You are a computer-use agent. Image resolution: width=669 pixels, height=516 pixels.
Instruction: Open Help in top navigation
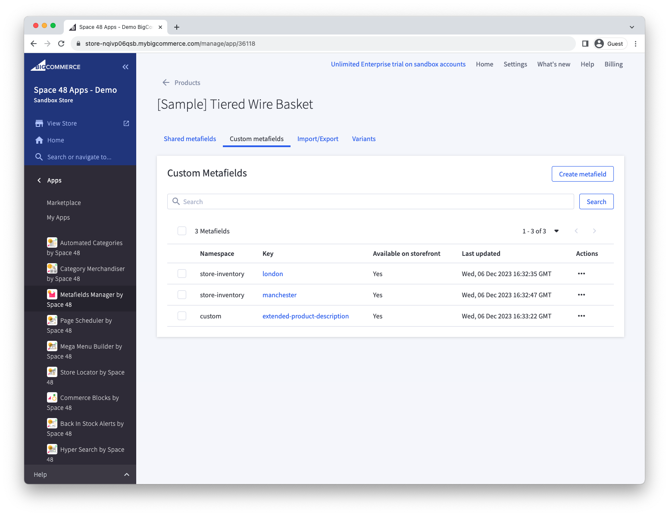pyautogui.click(x=587, y=64)
